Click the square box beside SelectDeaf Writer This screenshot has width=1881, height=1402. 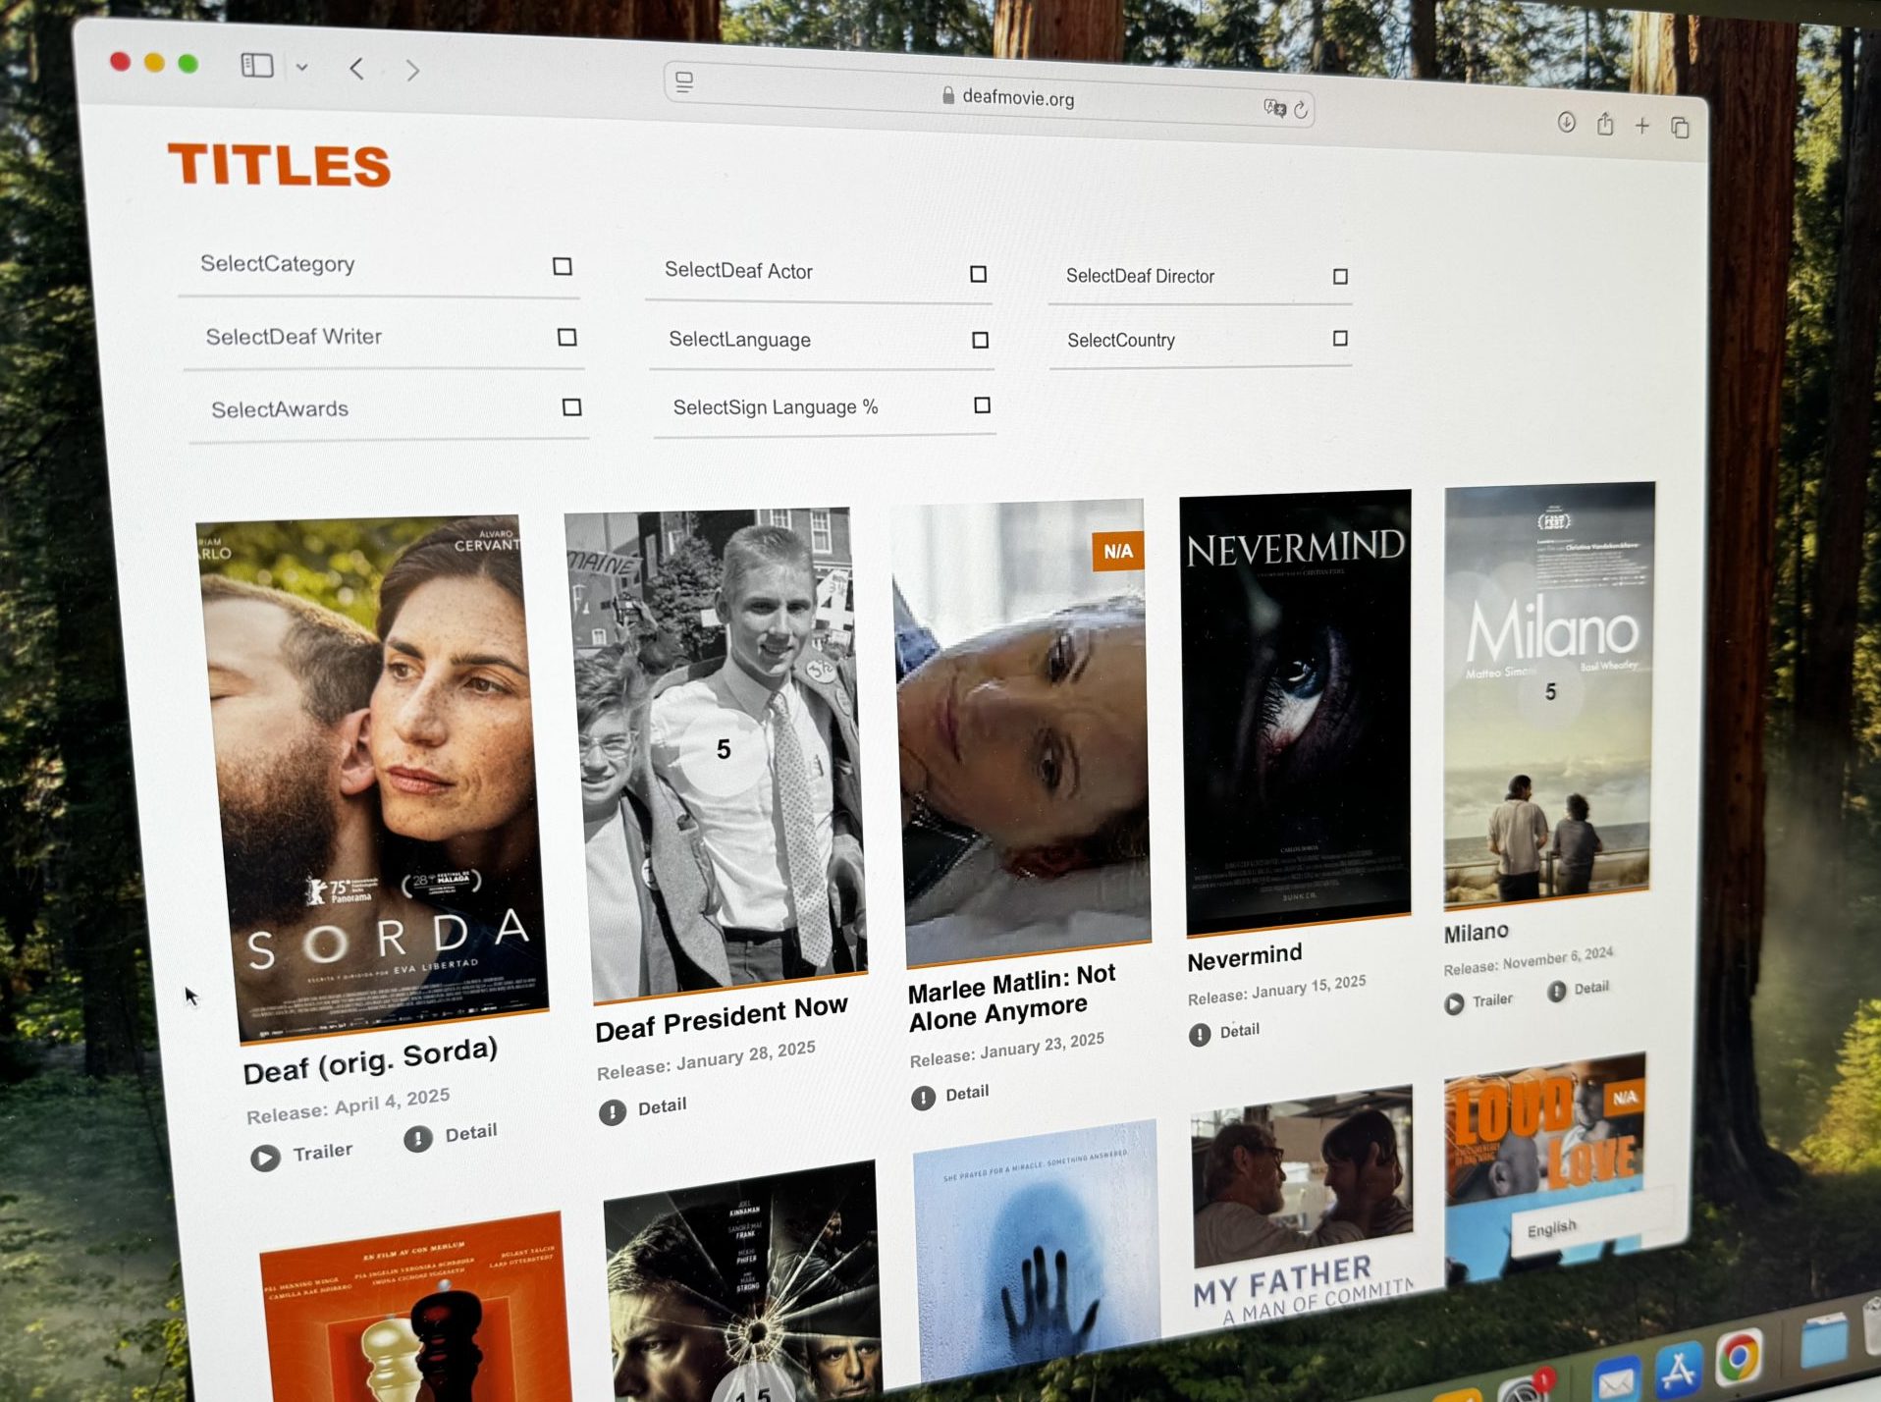[566, 337]
